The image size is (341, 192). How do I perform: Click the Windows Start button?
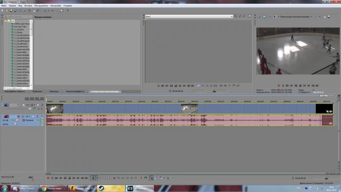click(x=5, y=189)
